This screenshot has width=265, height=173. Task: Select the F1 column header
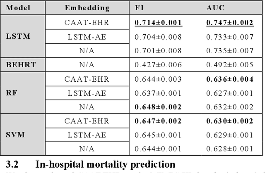(140, 8)
